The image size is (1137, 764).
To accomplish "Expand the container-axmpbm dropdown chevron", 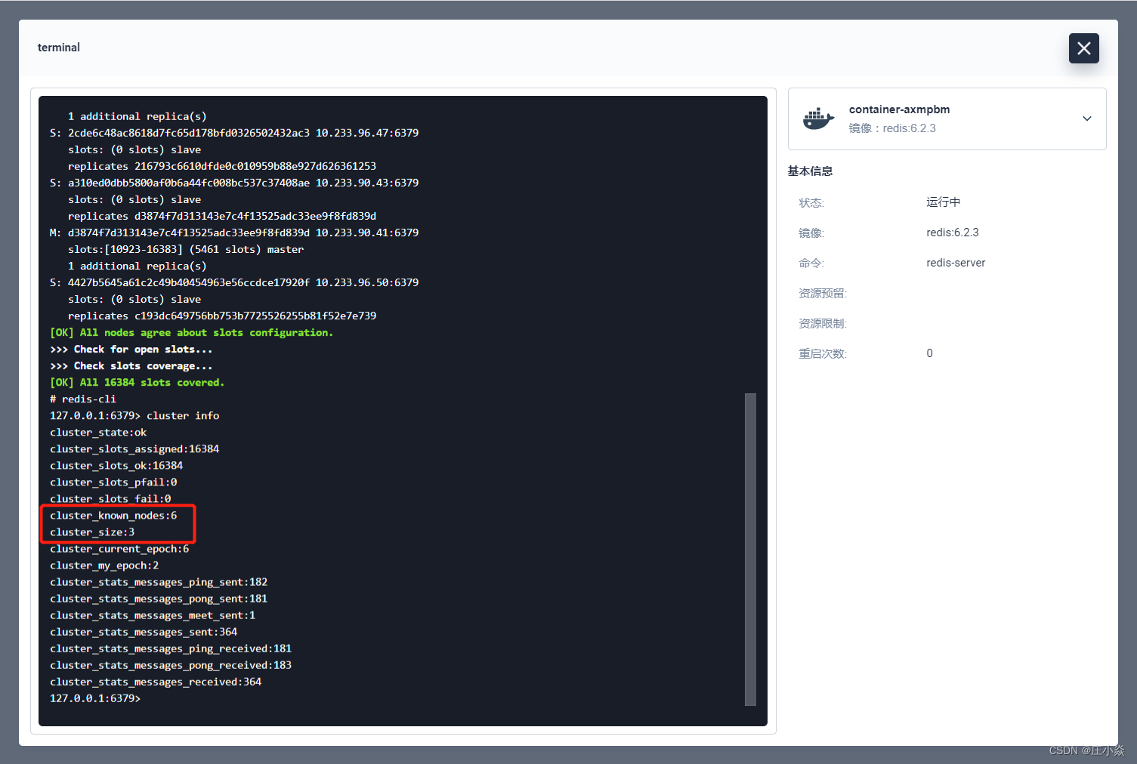I will pyautogui.click(x=1086, y=119).
